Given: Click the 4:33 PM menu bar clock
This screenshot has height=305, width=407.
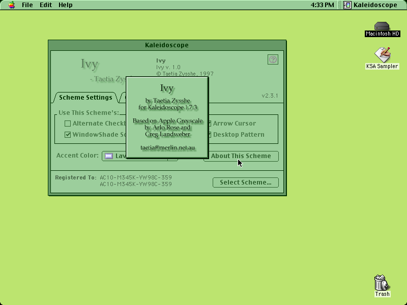Looking at the screenshot, I should coord(323,5).
